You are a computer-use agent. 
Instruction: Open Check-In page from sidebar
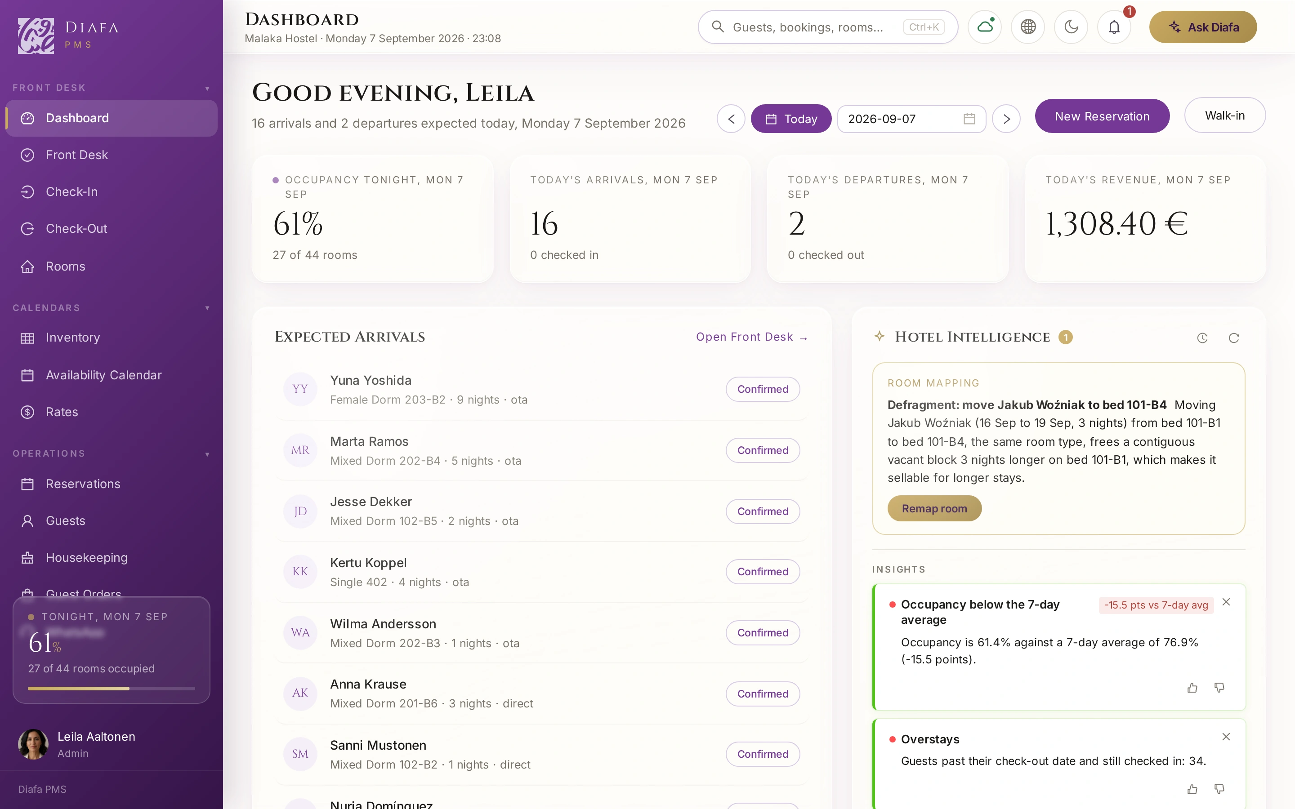click(112, 191)
